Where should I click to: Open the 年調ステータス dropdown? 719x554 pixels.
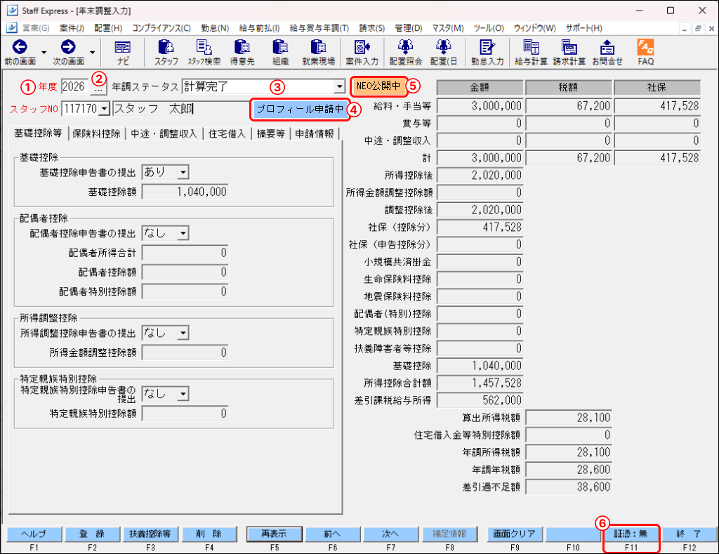(x=339, y=86)
